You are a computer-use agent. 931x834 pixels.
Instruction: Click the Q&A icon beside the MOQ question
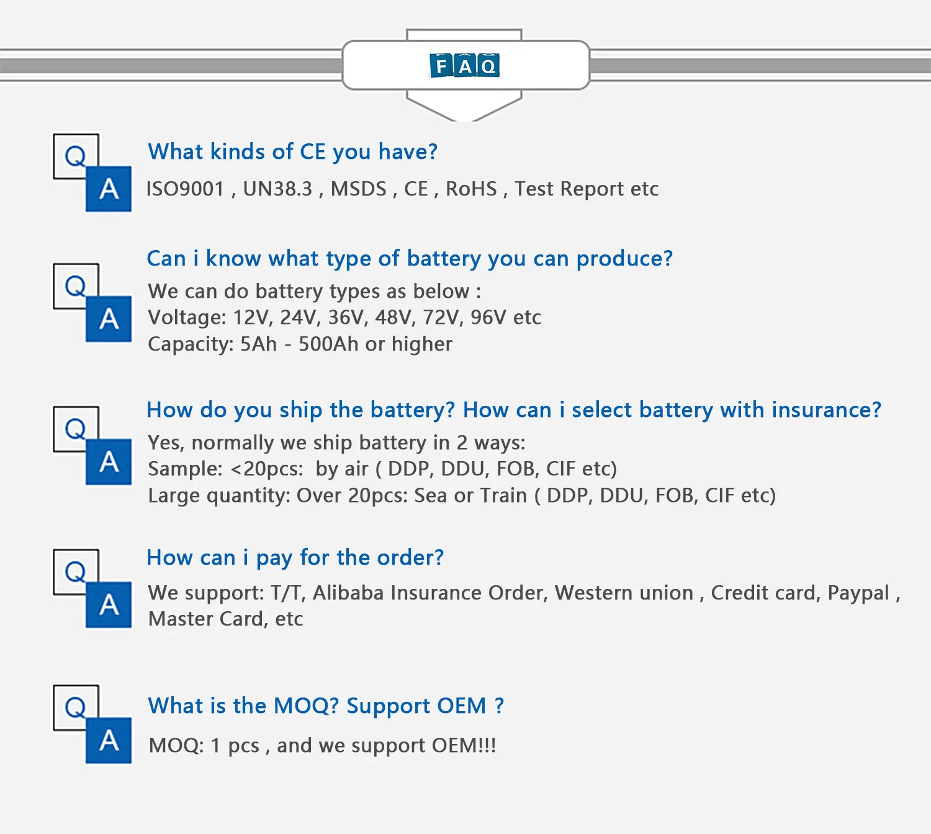pyautogui.click(x=92, y=724)
